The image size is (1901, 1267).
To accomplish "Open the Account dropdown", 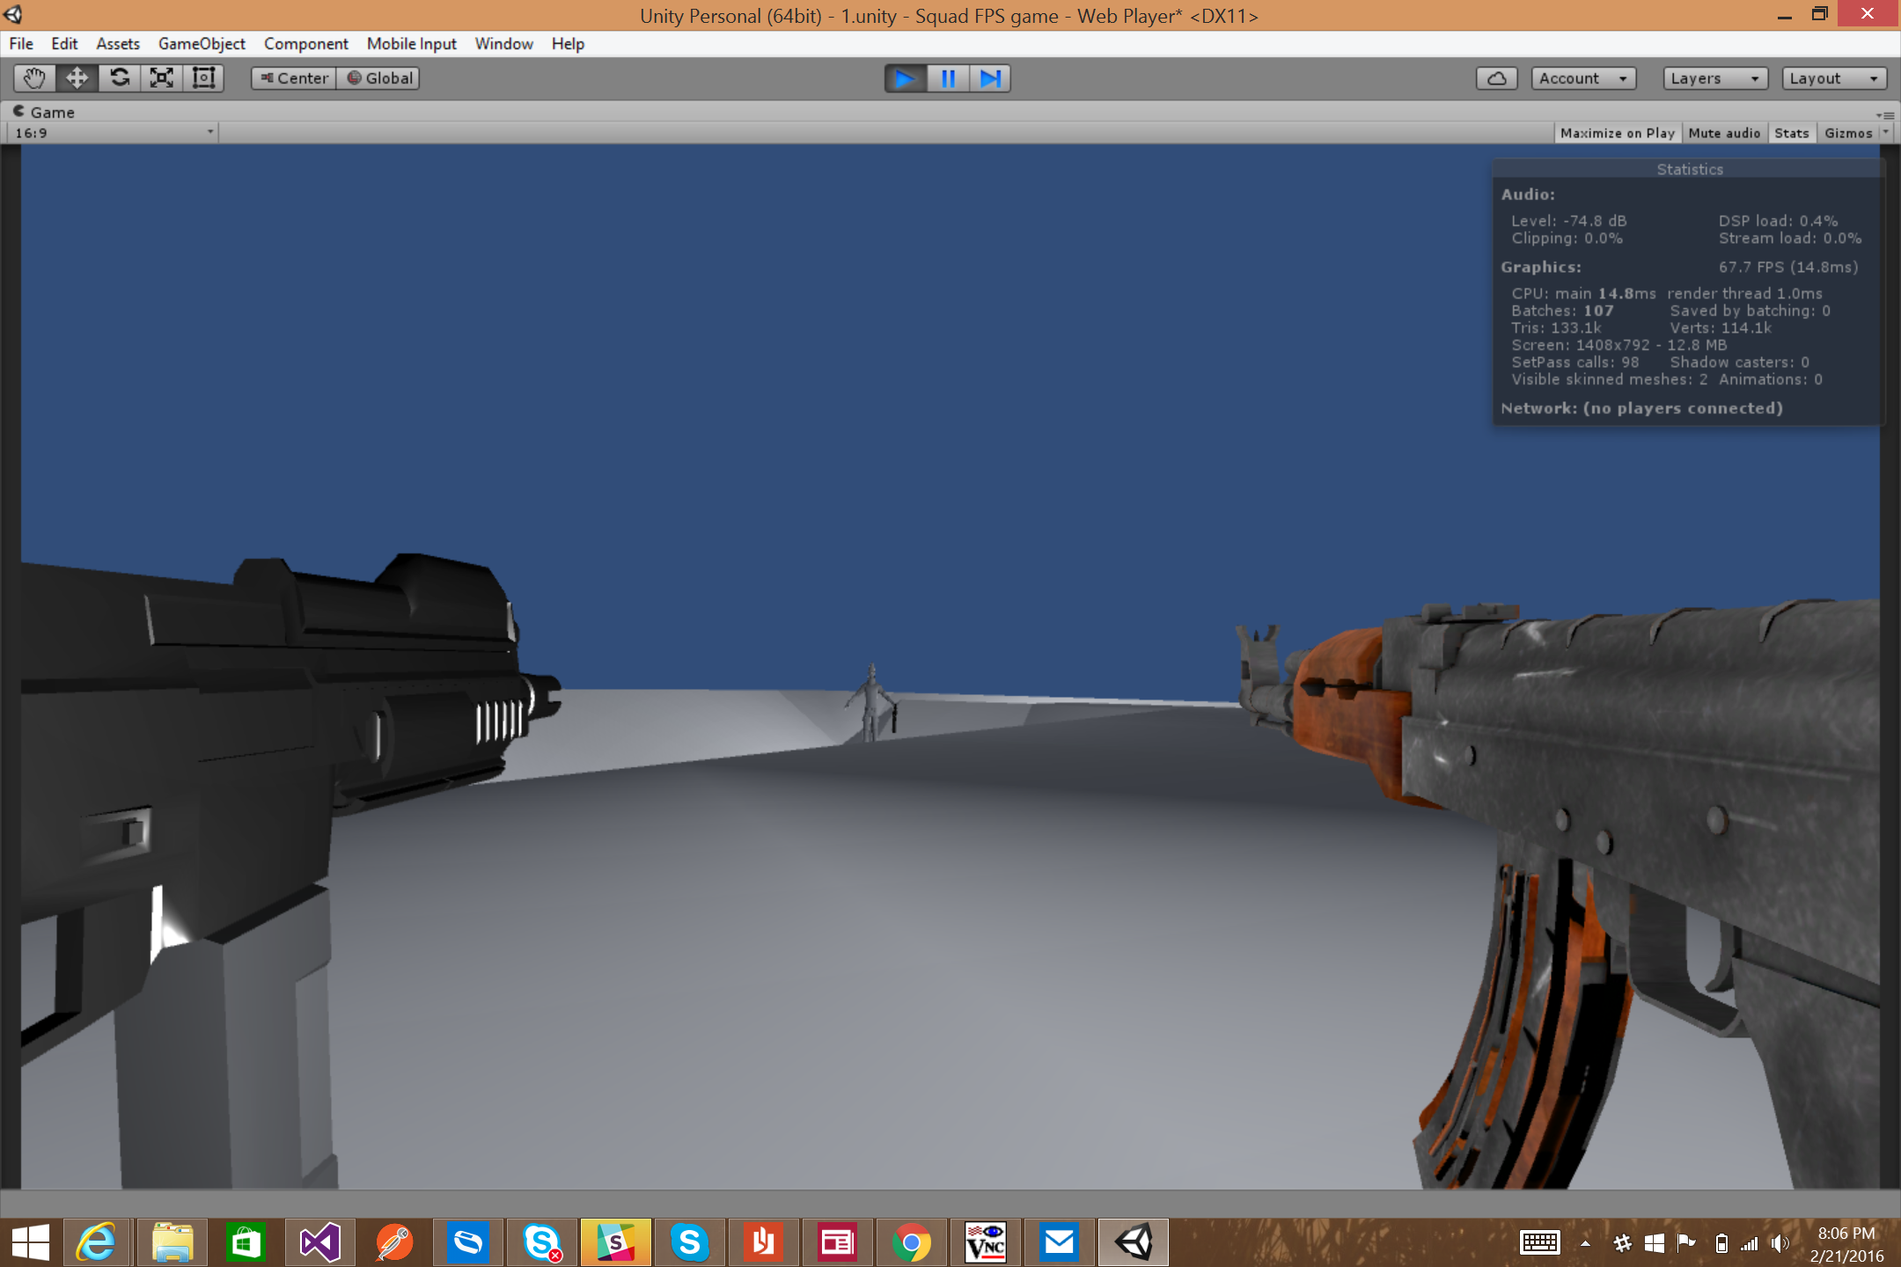I will point(1583,78).
